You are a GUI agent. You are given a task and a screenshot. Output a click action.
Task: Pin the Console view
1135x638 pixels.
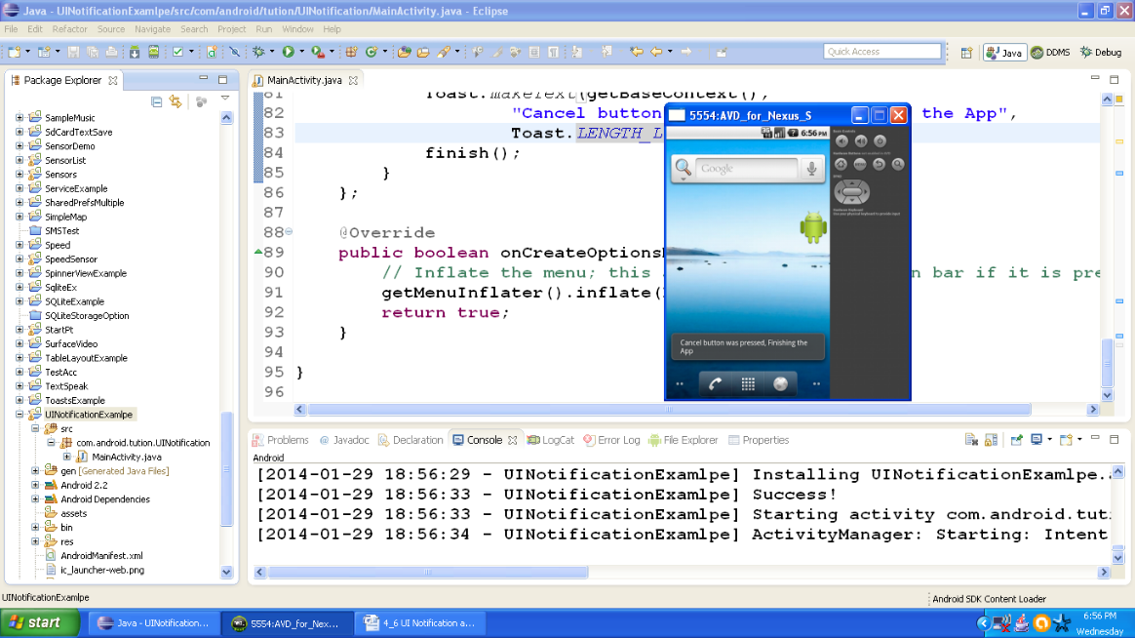[x=1016, y=440]
